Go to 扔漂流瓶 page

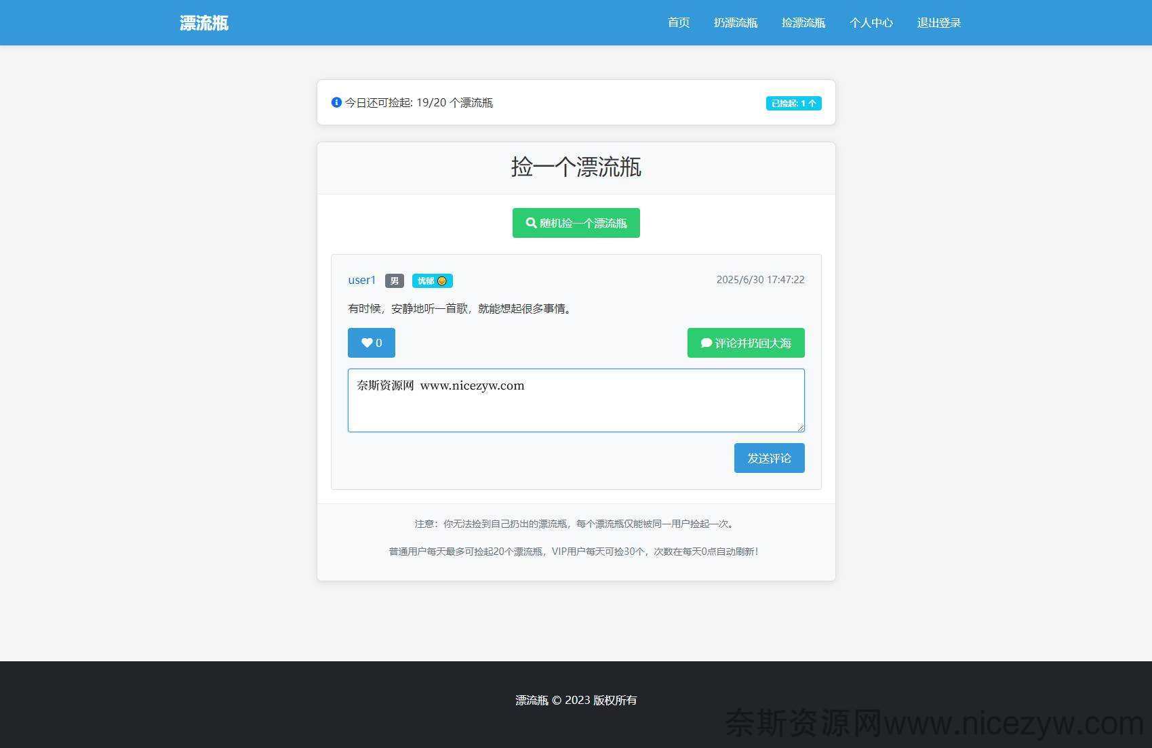pos(736,23)
